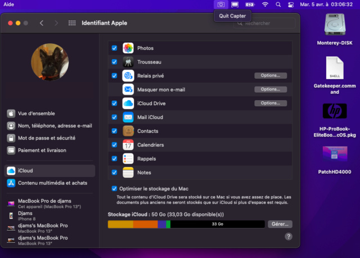
Task: Click the Rechercher search field
Action: click(264, 23)
